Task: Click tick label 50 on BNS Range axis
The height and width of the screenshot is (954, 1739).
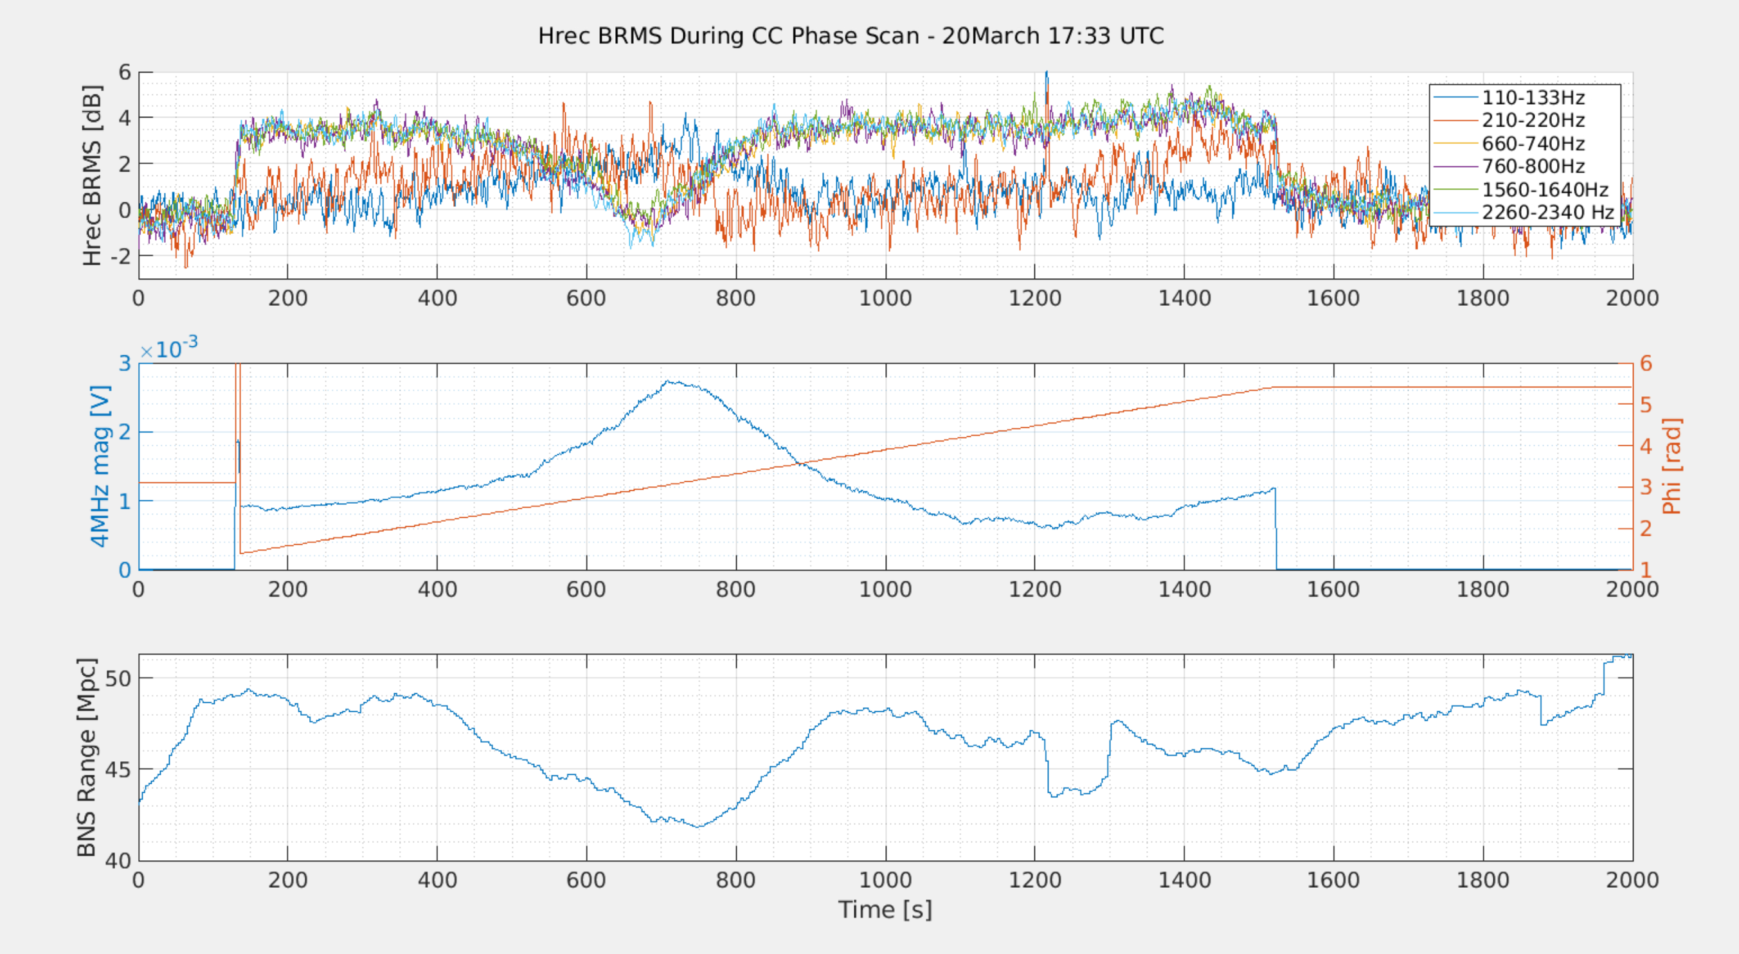Action: [x=119, y=679]
